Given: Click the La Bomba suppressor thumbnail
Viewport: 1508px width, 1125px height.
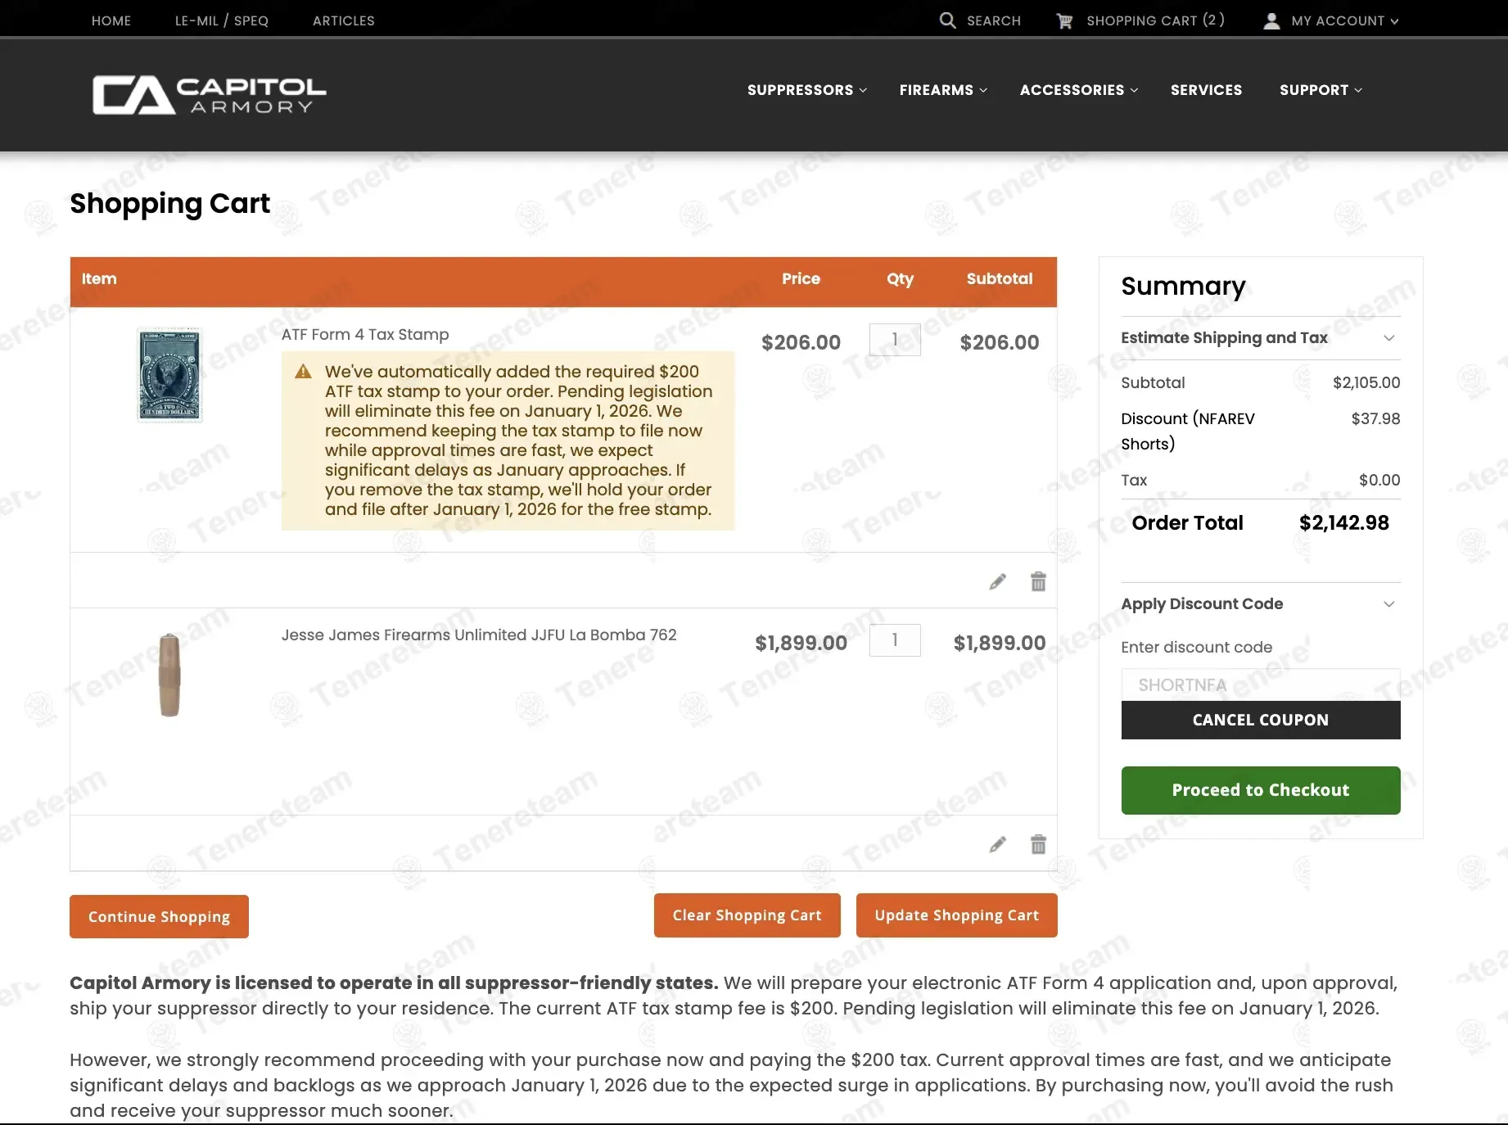Looking at the screenshot, I should tap(169, 675).
